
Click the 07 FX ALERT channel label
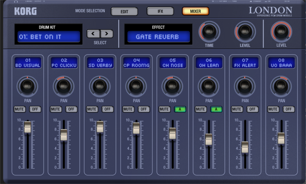click(245, 63)
